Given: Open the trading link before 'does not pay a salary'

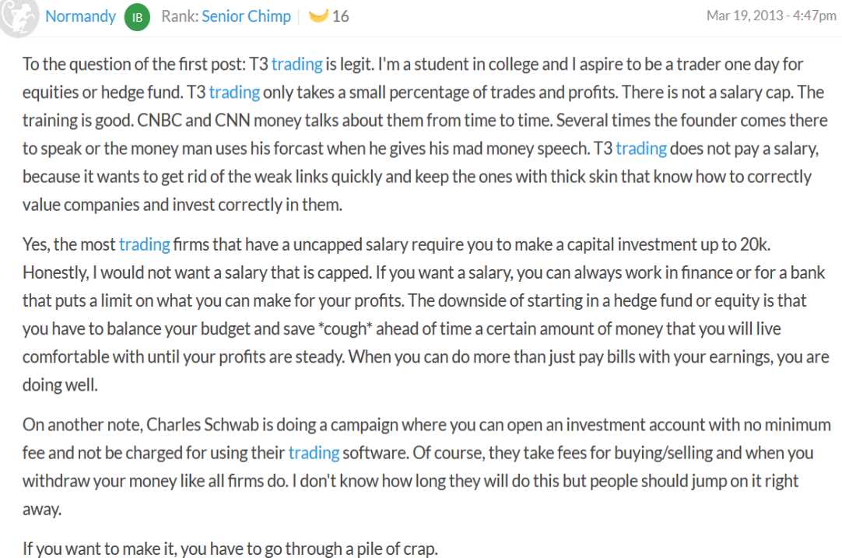Looking at the screenshot, I should 640,148.
